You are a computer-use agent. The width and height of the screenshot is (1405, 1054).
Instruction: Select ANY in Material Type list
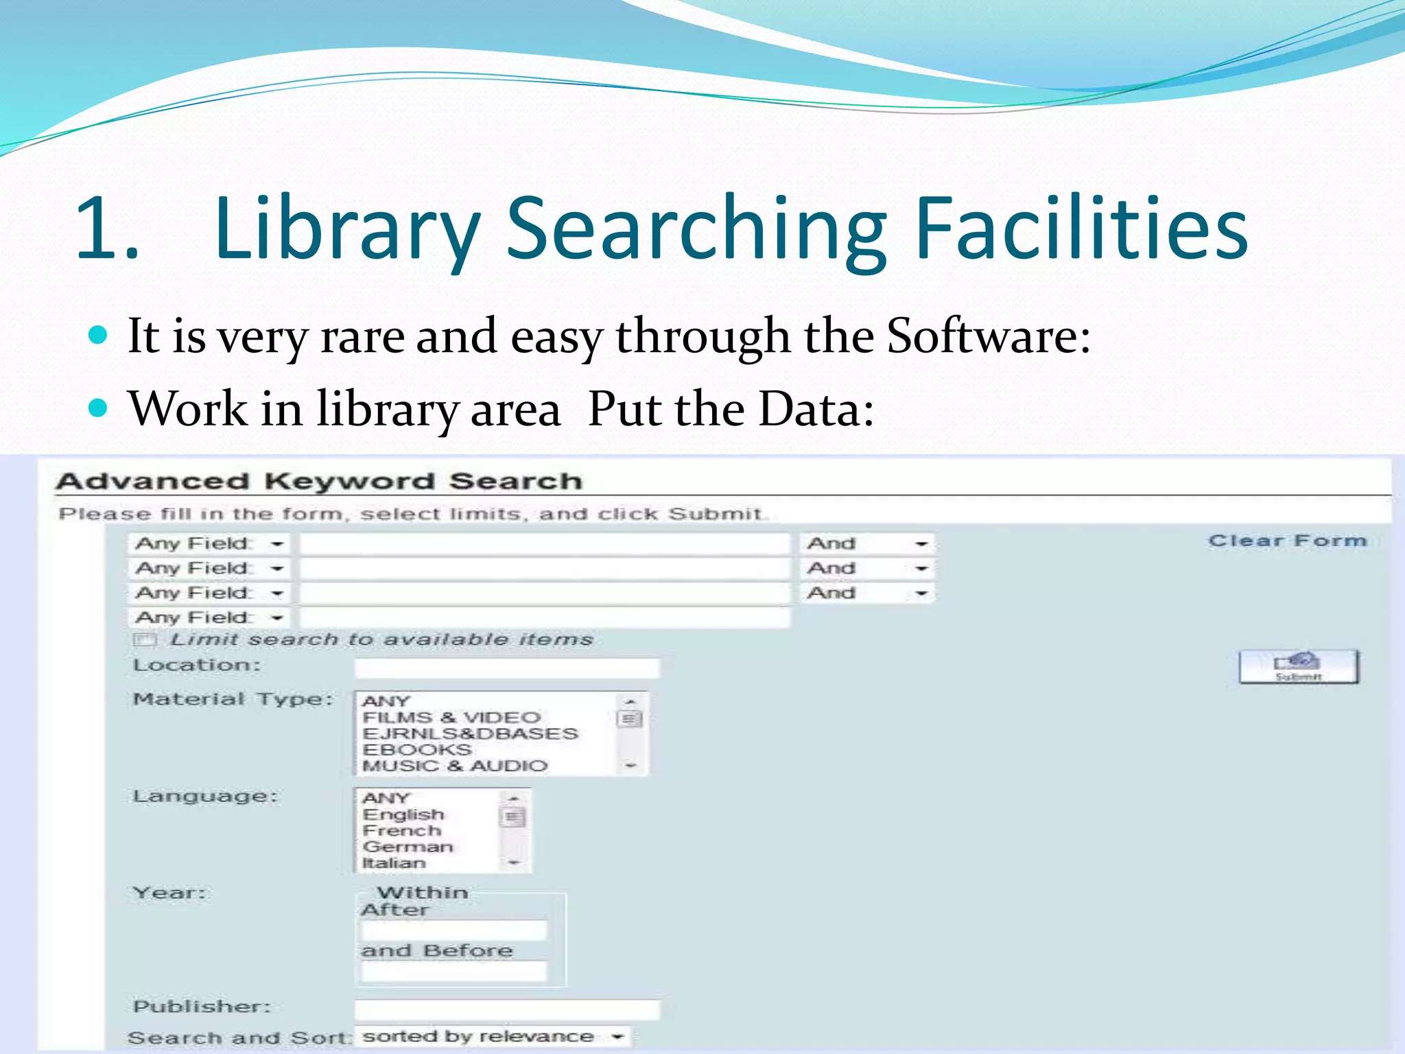point(386,701)
